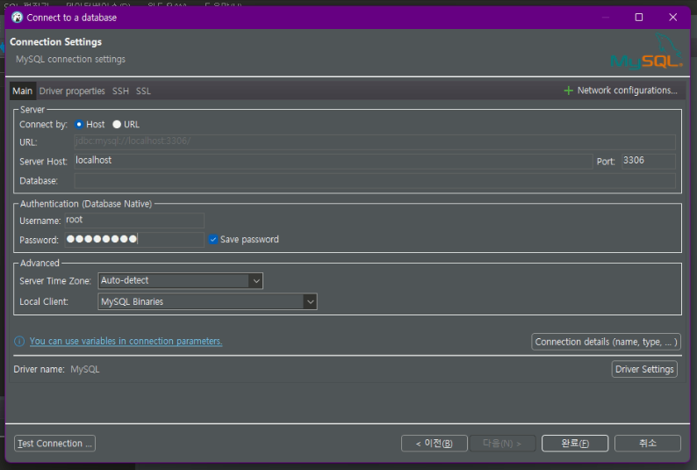Image resolution: width=697 pixels, height=470 pixels.
Task: Click the 취소 cancel button
Action: pos(648,444)
